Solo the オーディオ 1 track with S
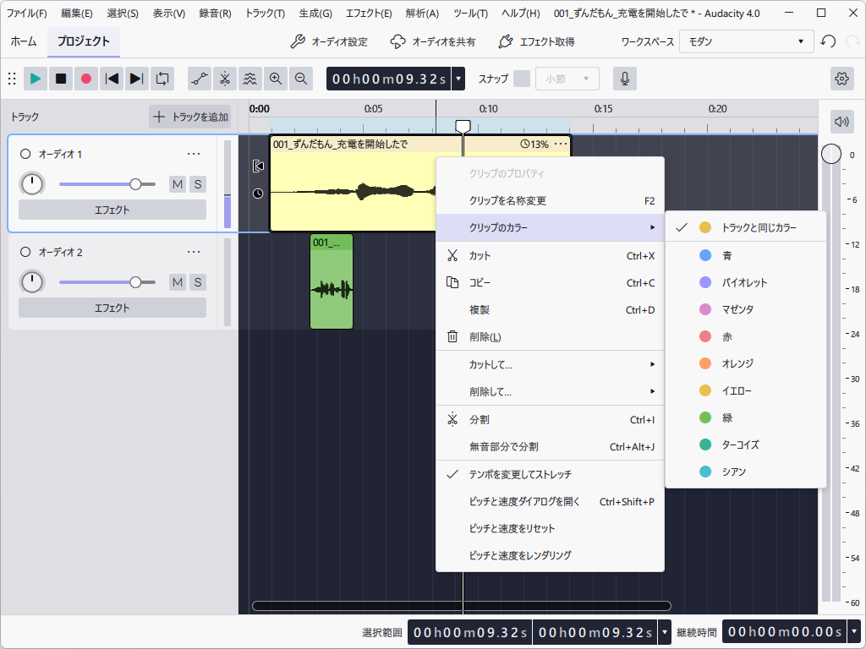Screen dimensions: 866x649 198,184
